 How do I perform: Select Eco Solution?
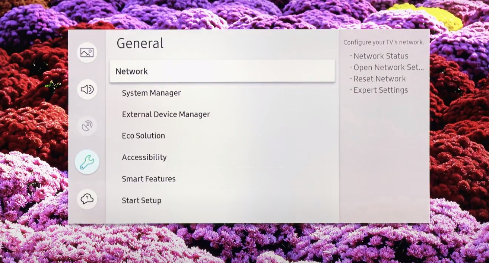143,136
